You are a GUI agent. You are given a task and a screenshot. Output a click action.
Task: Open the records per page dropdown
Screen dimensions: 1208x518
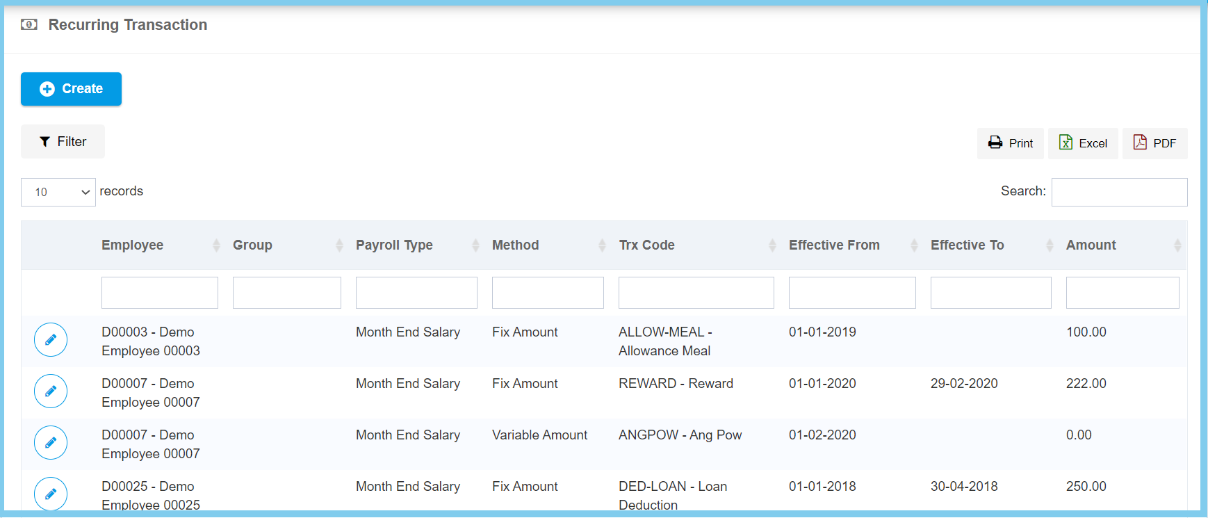[x=58, y=192]
